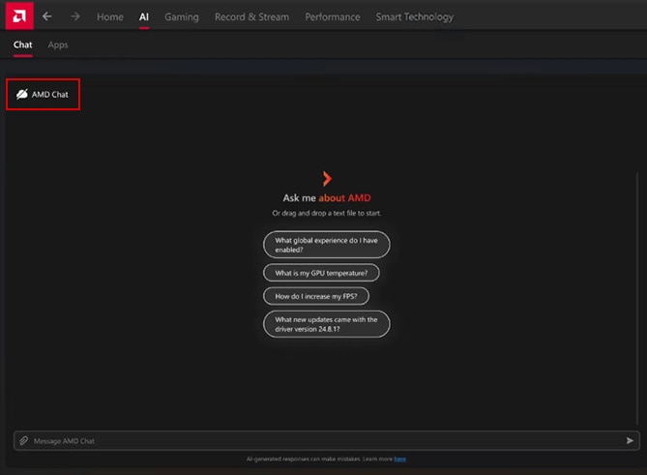Open the Record & Stream tab
The height and width of the screenshot is (475, 647).
click(251, 16)
